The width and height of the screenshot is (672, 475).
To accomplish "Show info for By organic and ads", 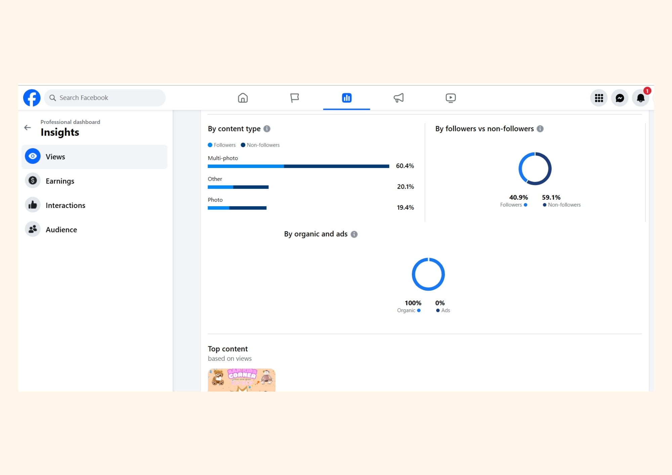I will click(x=354, y=234).
